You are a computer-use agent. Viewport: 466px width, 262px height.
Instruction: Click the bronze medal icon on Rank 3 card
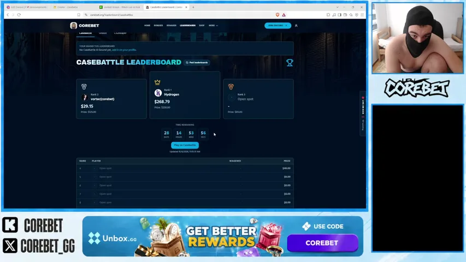231,87
